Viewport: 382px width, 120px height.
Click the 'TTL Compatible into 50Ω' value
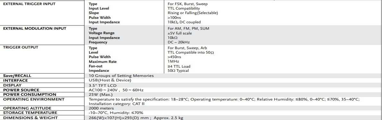pyautogui.click(x=191, y=52)
